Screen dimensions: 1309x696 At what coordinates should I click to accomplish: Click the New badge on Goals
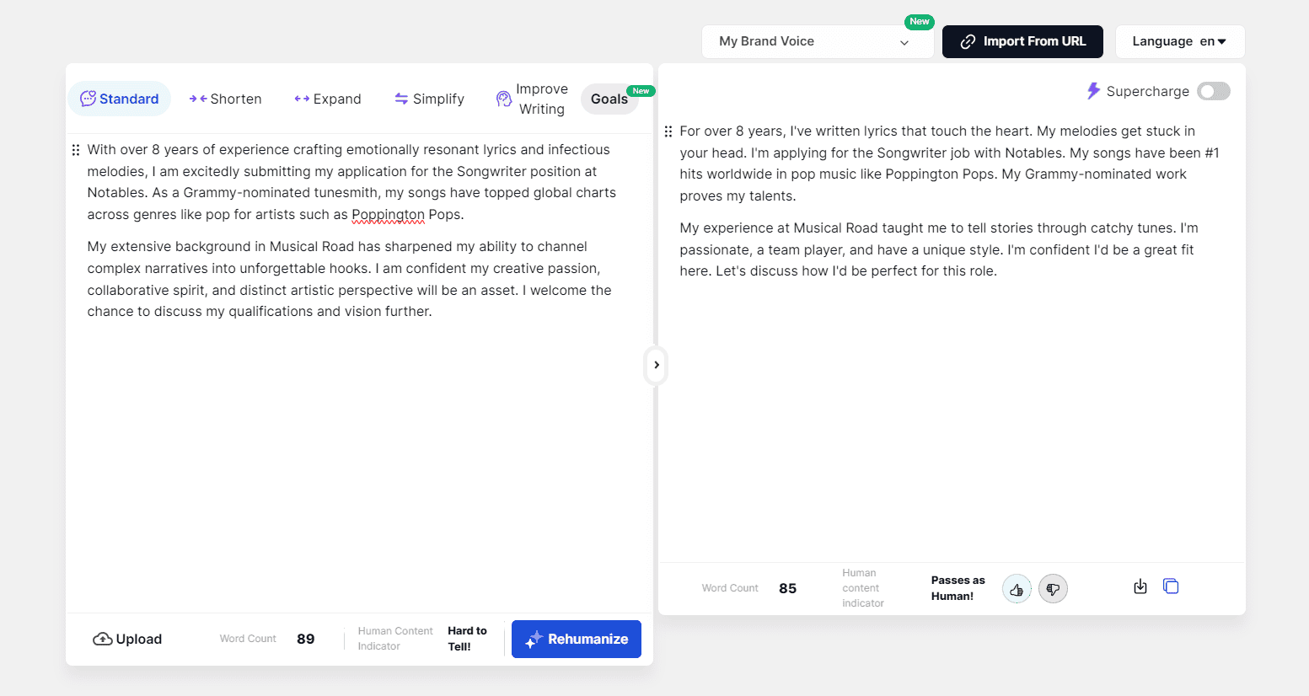[641, 91]
